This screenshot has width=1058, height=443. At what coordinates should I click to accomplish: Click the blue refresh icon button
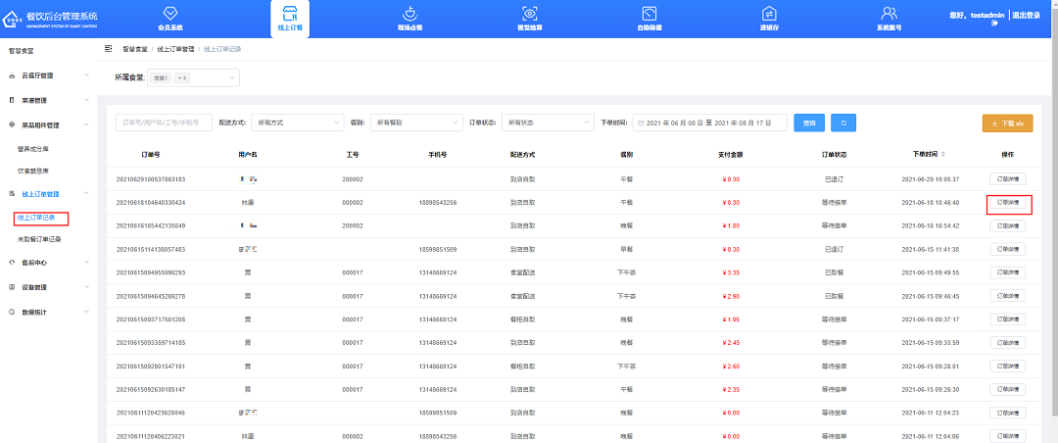(x=843, y=123)
